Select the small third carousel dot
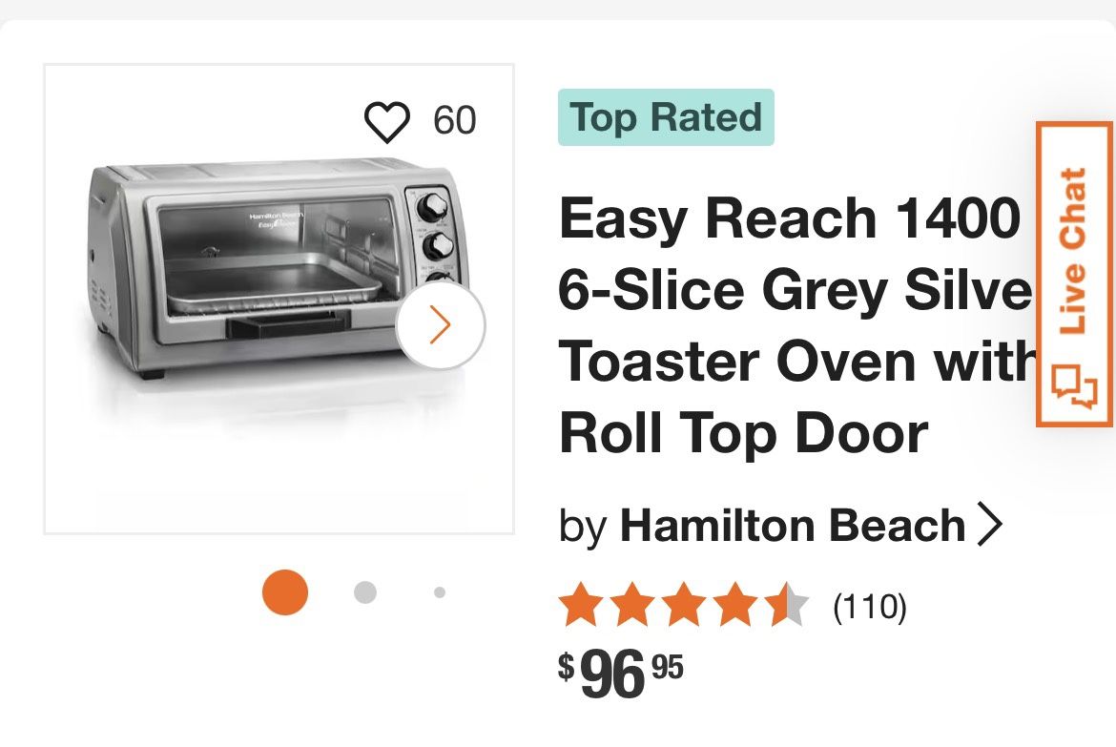 click(x=439, y=592)
